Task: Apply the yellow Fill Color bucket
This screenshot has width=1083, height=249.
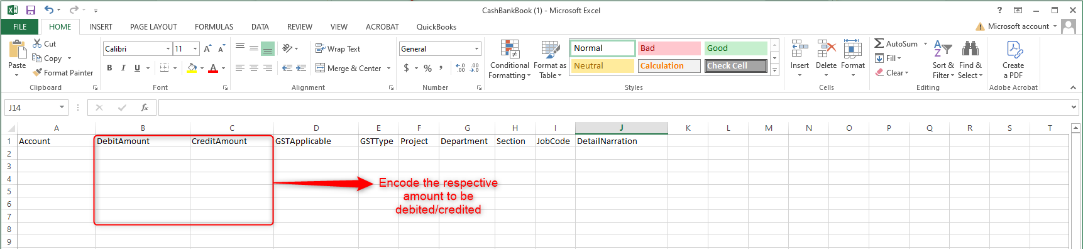Action: point(192,68)
